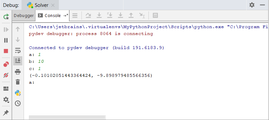Screen dimensions: 269x120
Task: Stop the debug process with red square
Action: [6, 51]
